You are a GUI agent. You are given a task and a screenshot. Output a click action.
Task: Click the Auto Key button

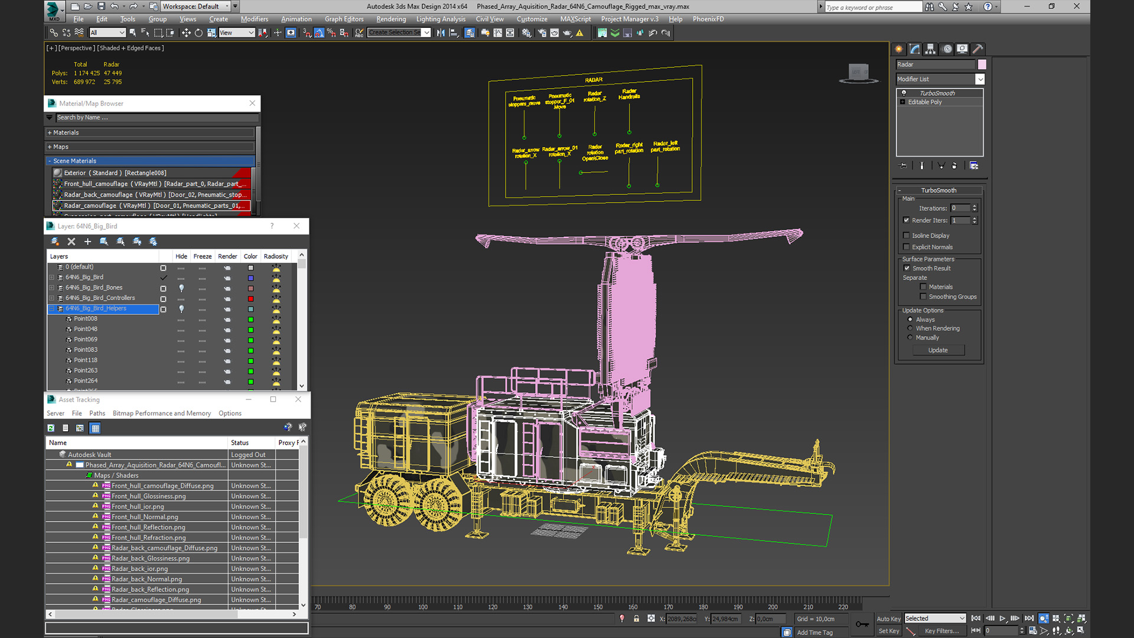[x=888, y=619]
